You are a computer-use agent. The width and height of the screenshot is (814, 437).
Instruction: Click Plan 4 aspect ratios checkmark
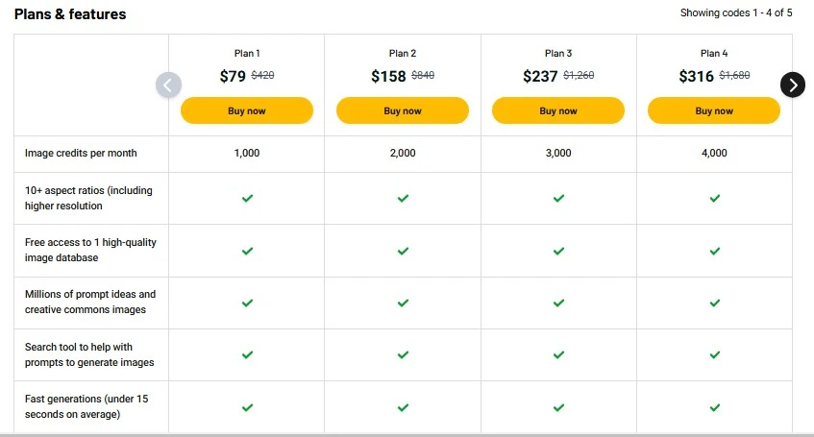714,198
